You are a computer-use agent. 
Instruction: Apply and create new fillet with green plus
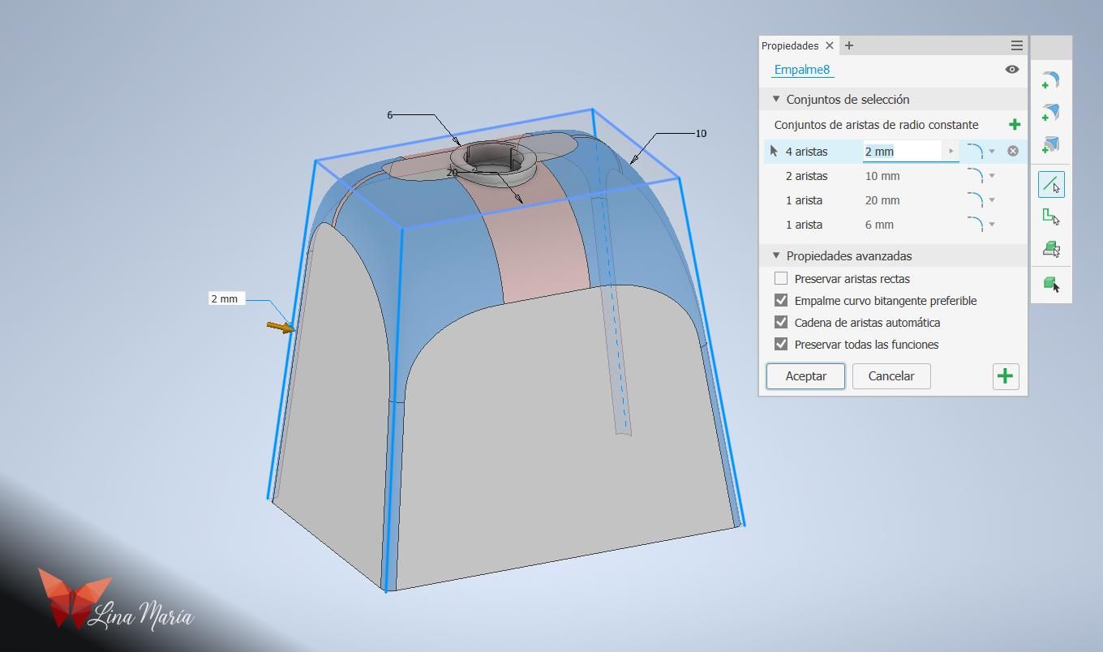1006,376
